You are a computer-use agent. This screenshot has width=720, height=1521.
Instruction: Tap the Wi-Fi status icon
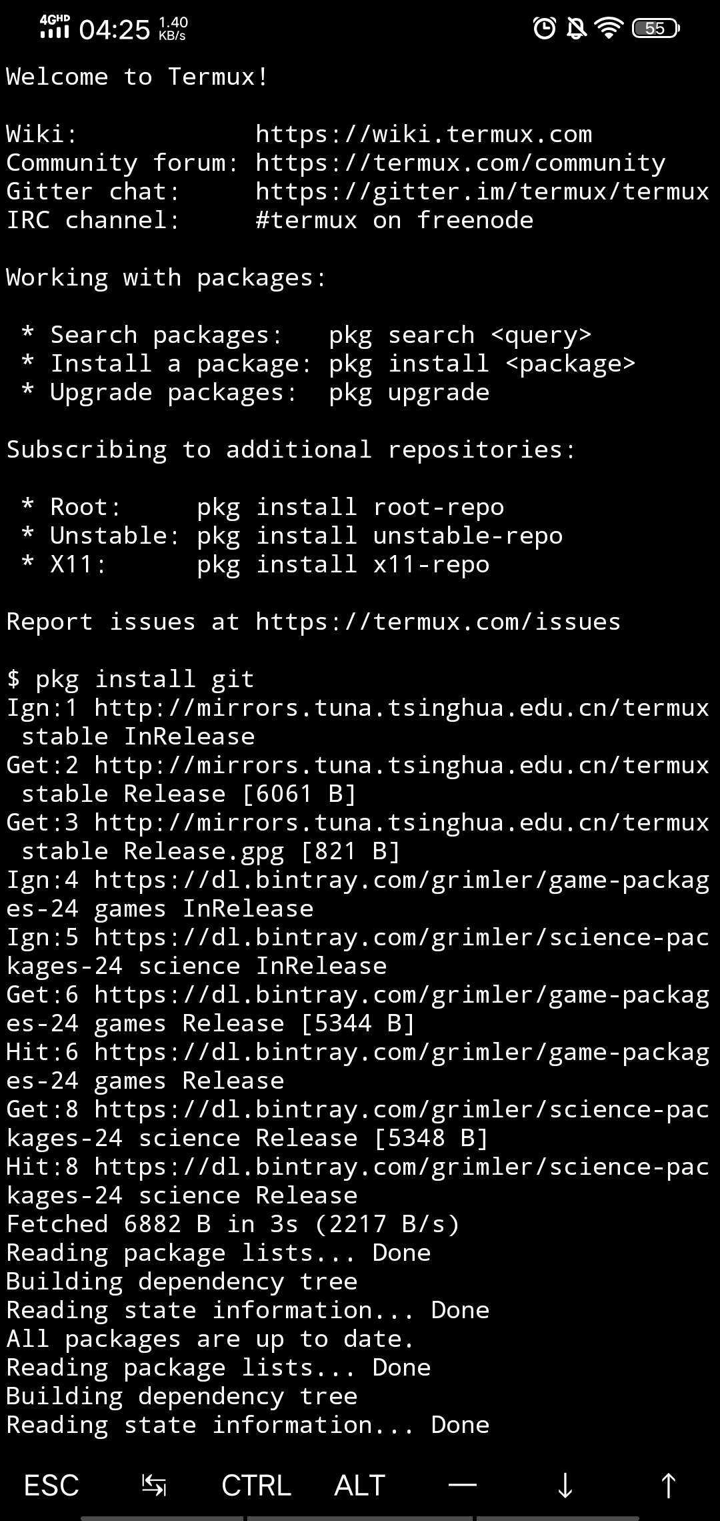(x=609, y=28)
